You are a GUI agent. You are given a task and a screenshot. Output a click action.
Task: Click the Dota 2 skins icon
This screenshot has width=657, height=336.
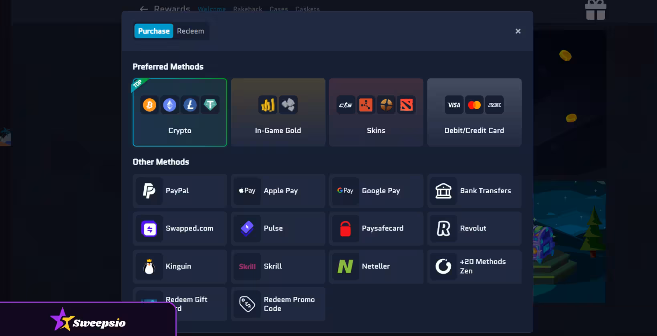(406, 105)
